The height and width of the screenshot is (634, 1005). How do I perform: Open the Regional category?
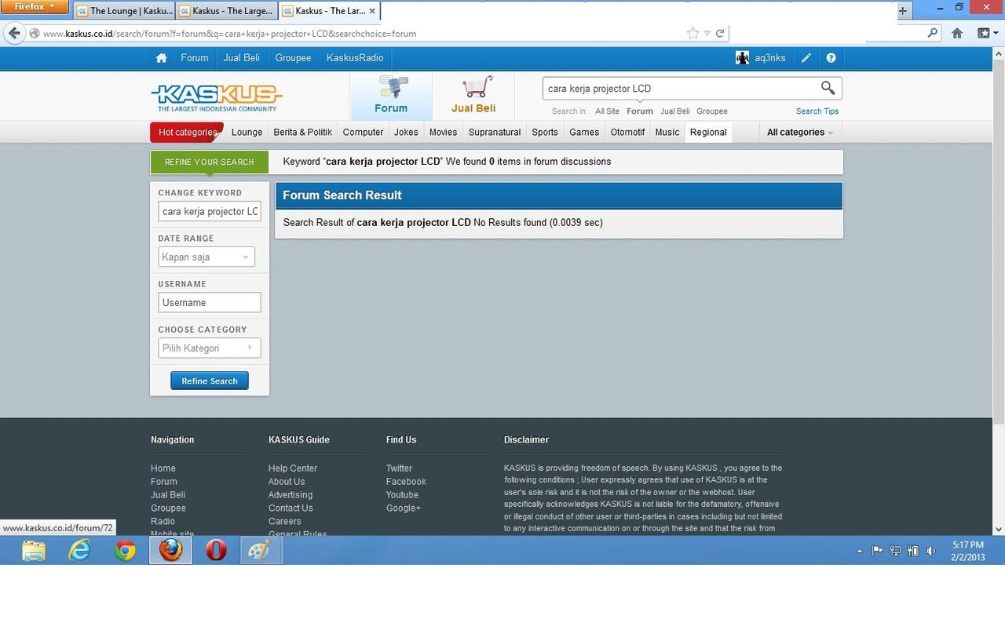pos(708,132)
